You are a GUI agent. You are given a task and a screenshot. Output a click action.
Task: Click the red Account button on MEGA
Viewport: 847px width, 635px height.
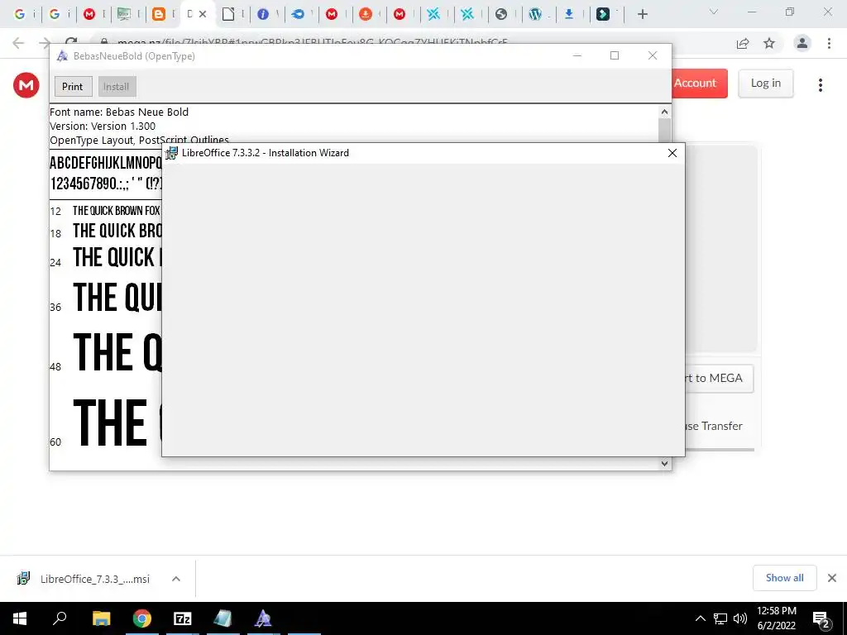point(700,84)
